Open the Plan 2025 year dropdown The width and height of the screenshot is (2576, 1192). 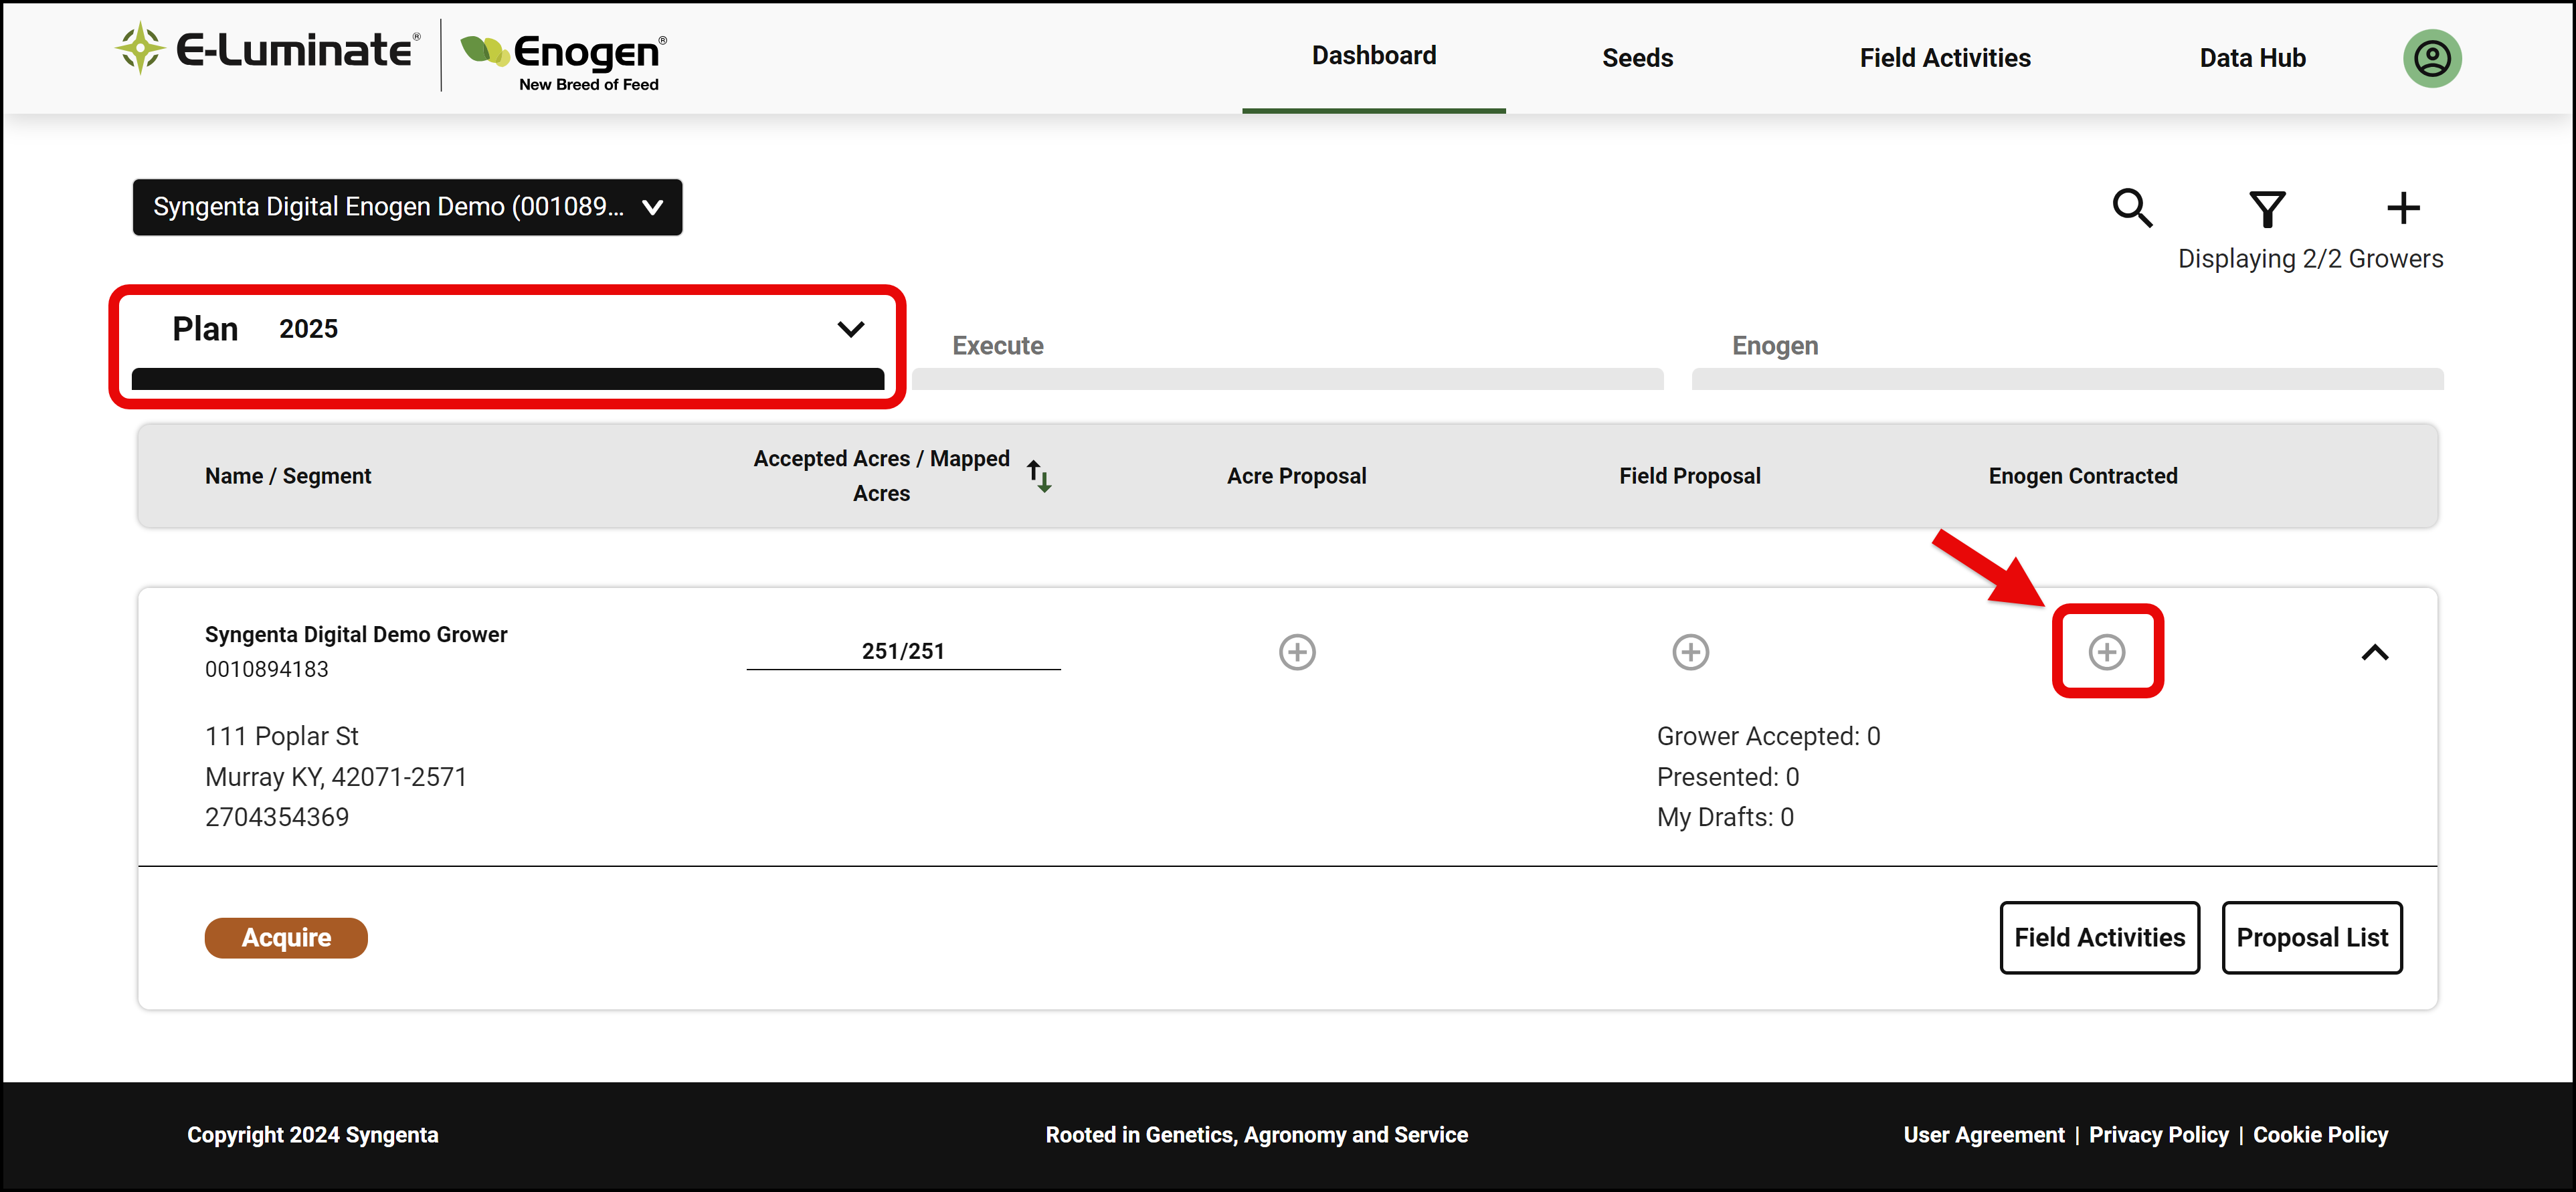pos(508,329)
